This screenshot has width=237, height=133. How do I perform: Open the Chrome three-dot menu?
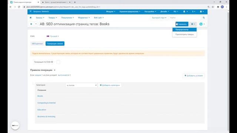click(227, 7)
